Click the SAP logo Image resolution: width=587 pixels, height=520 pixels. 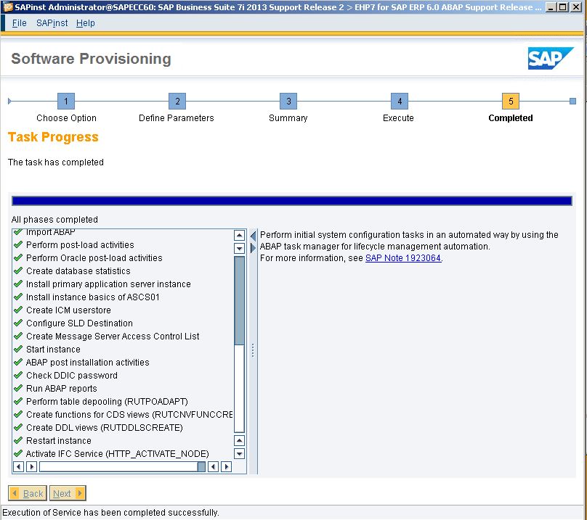pyautogui.click(x=551, y=58)
